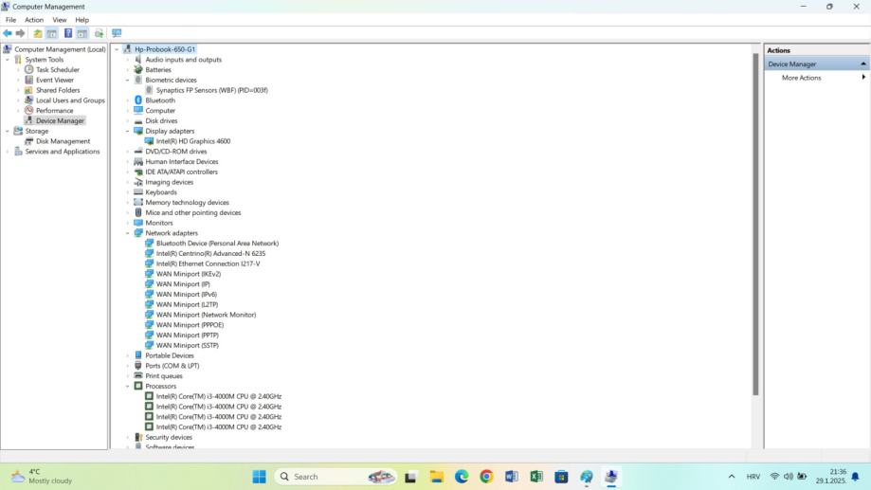Image resolution: width=871 pixels, height=490 pixels.
Task: Click the Imaging devices category icon
Action: pyautogui.click(x=138, y=182)
